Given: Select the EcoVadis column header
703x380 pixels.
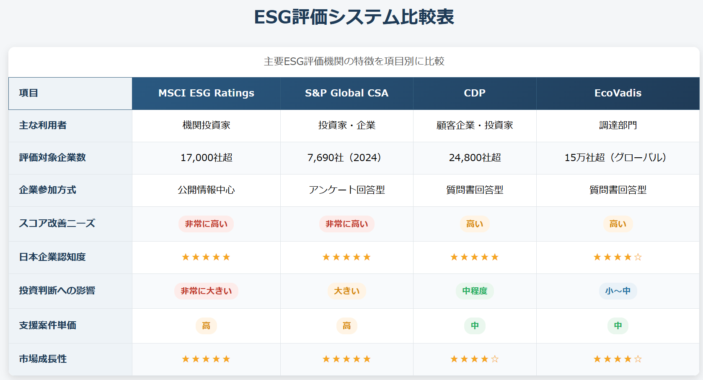Looking at the screenshot, I should (618, 93).
